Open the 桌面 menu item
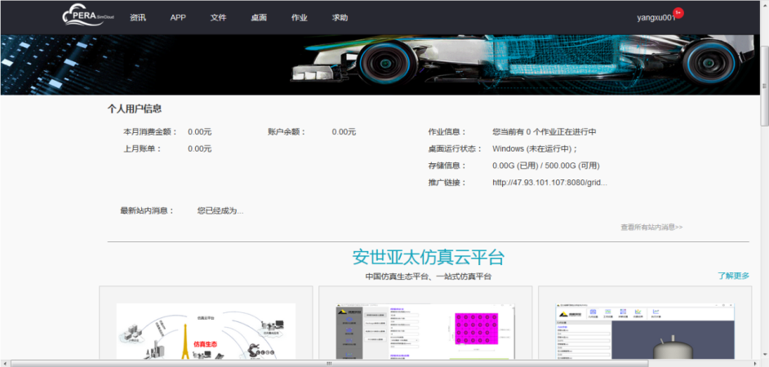This screenshot has width=769, height=367. coord(259,18)
